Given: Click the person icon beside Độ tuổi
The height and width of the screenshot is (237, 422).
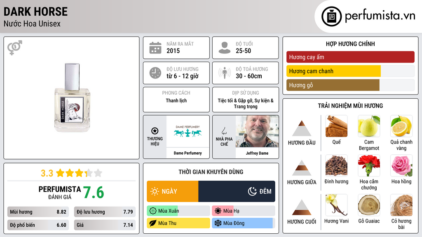Looking at the screenshot, I should (x=225, y=48).
